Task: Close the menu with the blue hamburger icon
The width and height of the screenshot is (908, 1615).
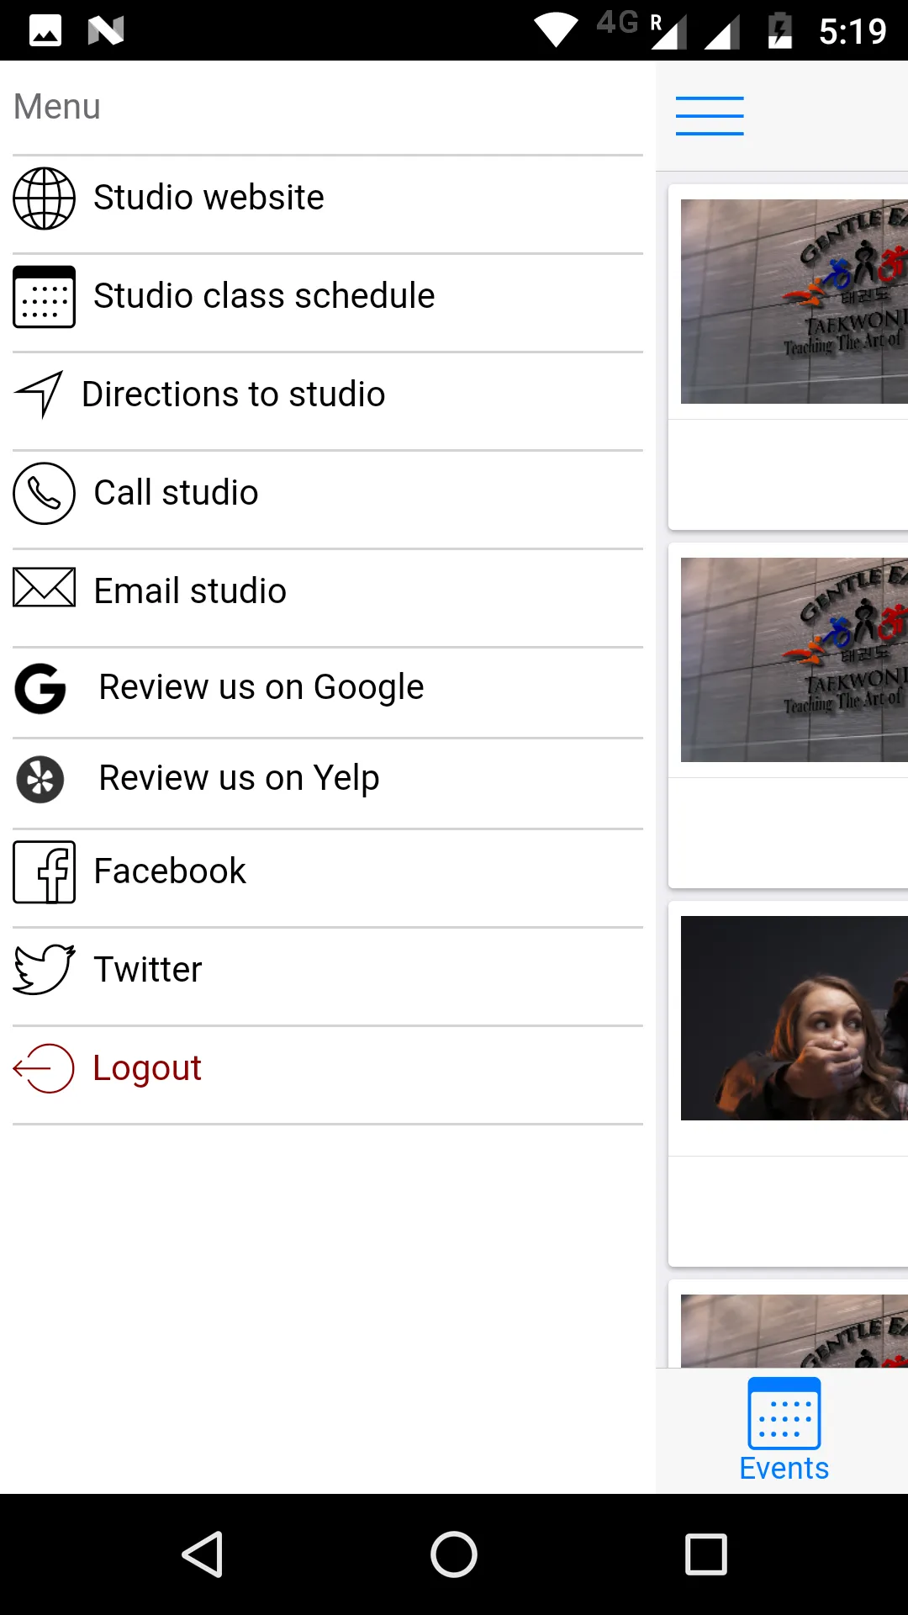Action: 710,116
